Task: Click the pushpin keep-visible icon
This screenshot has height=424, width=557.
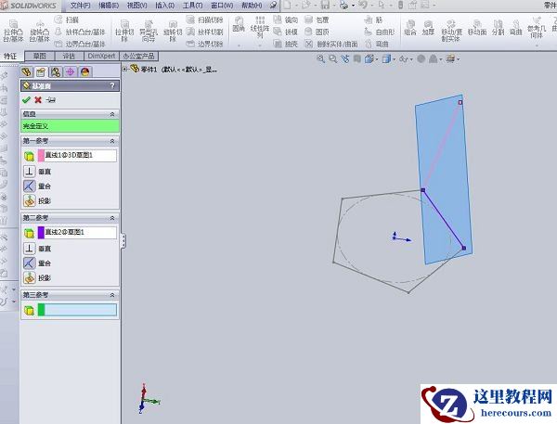Action: pyautogui.click(x=50, y=99)
